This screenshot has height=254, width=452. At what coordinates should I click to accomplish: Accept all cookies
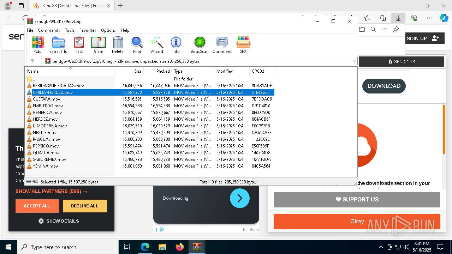pos(37,206)
